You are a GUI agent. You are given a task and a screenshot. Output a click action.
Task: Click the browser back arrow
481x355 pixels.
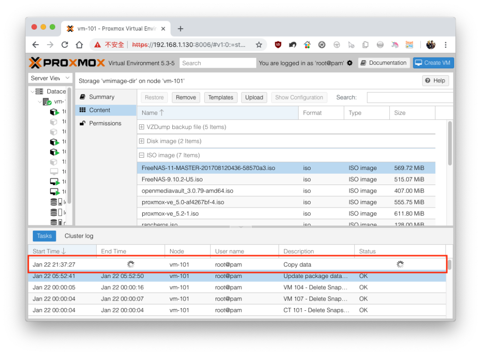click(36, 45)
